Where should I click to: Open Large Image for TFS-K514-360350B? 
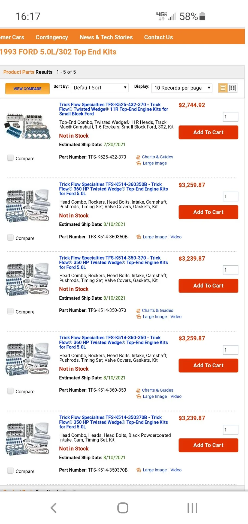(x=155, y=237)
